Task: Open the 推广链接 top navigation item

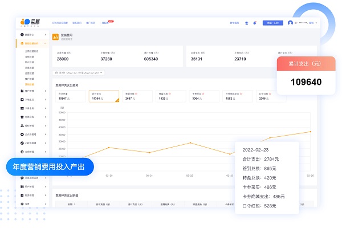Action: tap(90, 23)
